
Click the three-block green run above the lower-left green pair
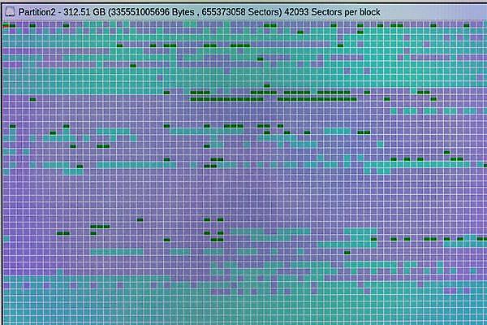[99, 227]
